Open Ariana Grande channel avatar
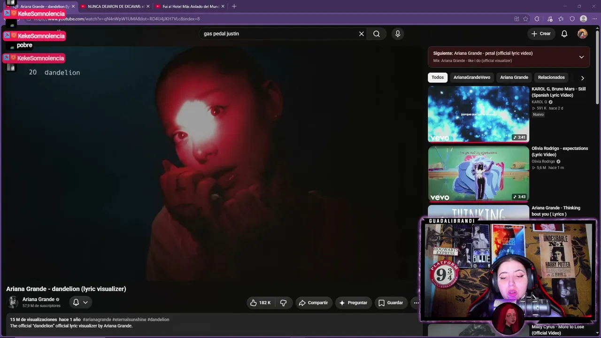 (x=13, y=302)
